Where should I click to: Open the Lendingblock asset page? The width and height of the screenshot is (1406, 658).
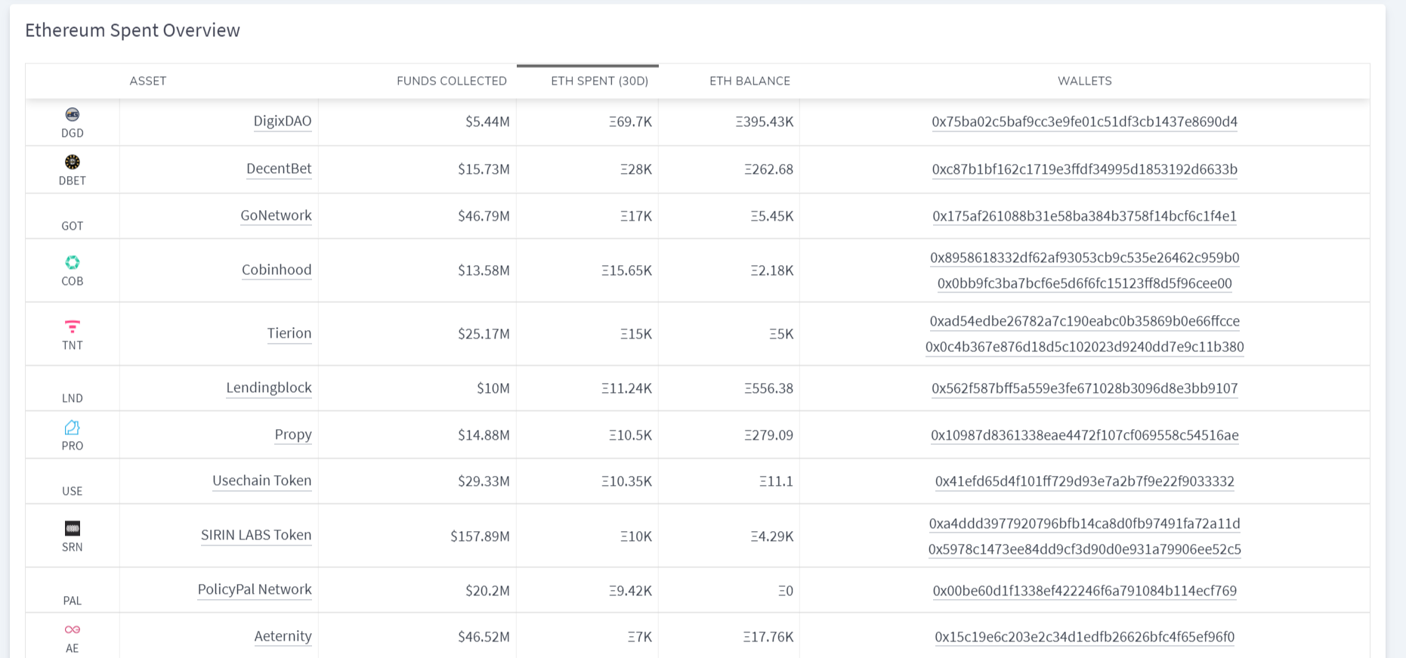coord(269,388)
